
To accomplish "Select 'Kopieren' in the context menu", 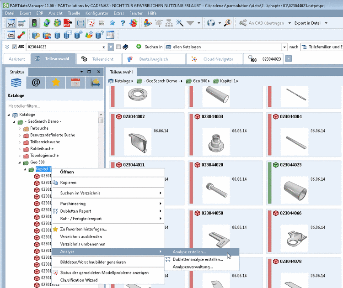I will pos(108,183).
